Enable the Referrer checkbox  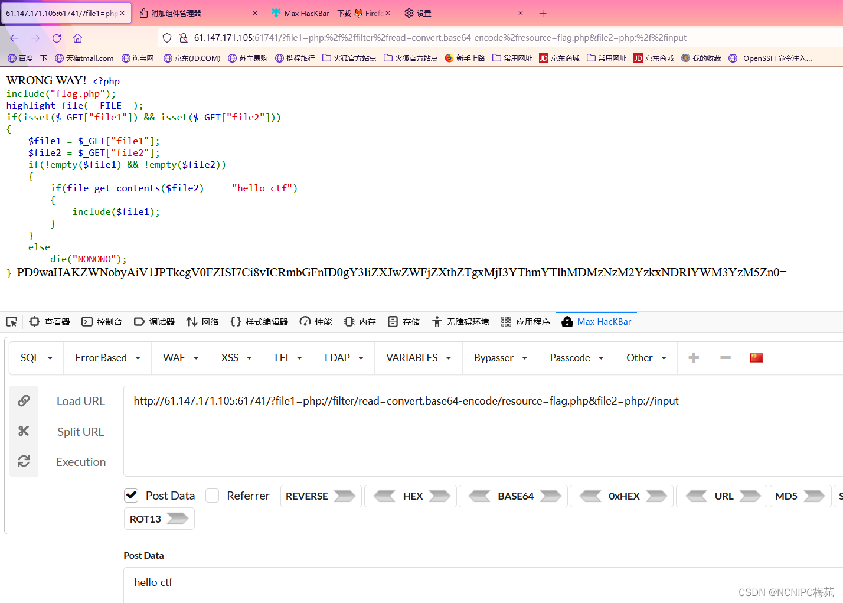point(213,496)
